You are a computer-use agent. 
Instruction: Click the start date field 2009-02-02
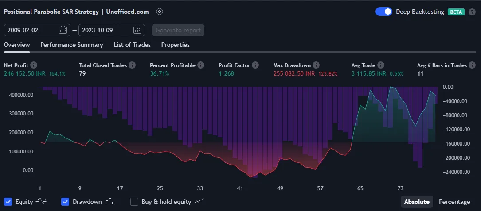coord(31,30)
